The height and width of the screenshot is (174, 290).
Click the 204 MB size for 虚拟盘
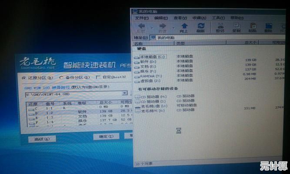[250, 79]
